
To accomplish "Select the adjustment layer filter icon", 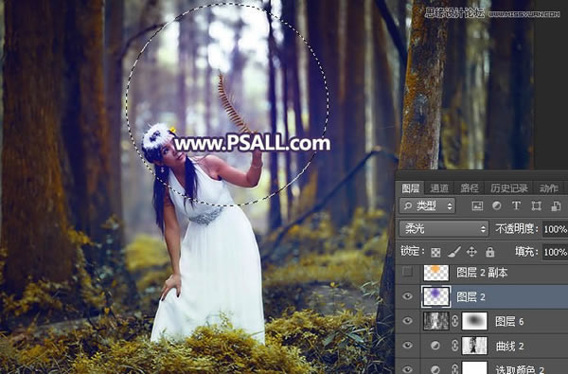I will [x=497, y=205].
